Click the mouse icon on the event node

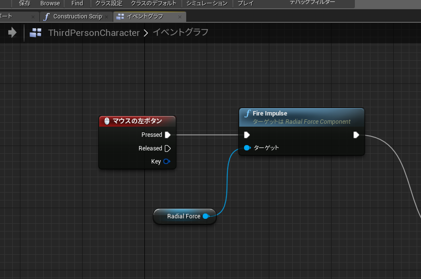point(107,121)
